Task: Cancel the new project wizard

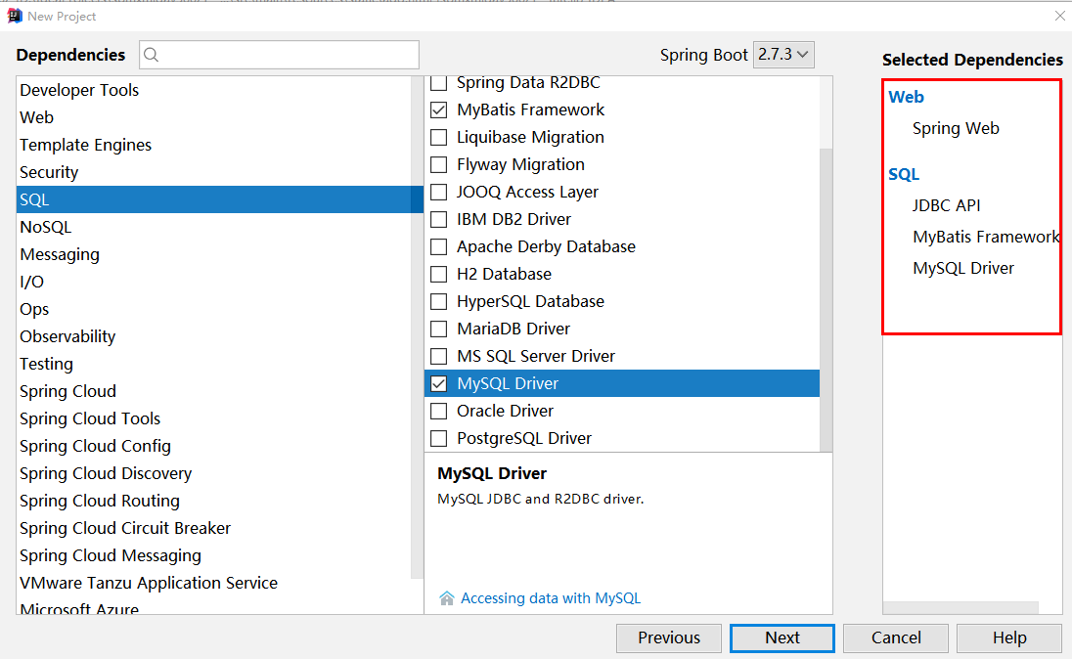Action: pos(896,637)
